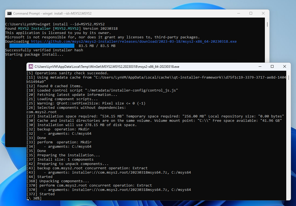Maximize the Command Prompt window

click(x=251, y=13)
